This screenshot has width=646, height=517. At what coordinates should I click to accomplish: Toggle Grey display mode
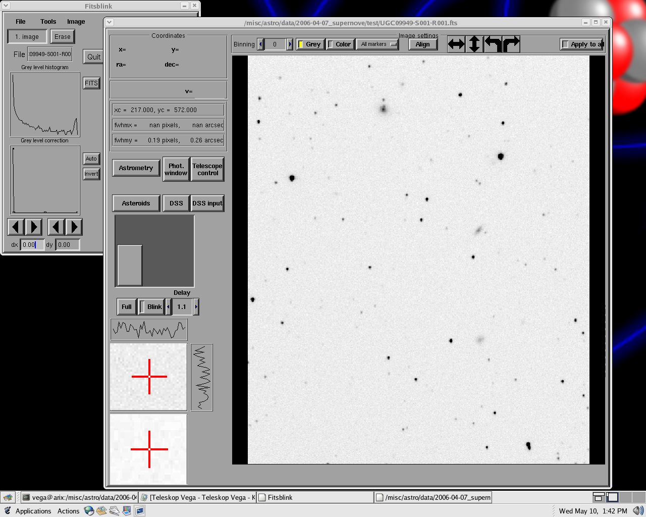[310, 44]
